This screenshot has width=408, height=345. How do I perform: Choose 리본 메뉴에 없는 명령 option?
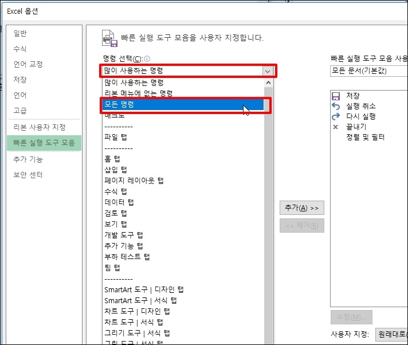pos(183,93)
